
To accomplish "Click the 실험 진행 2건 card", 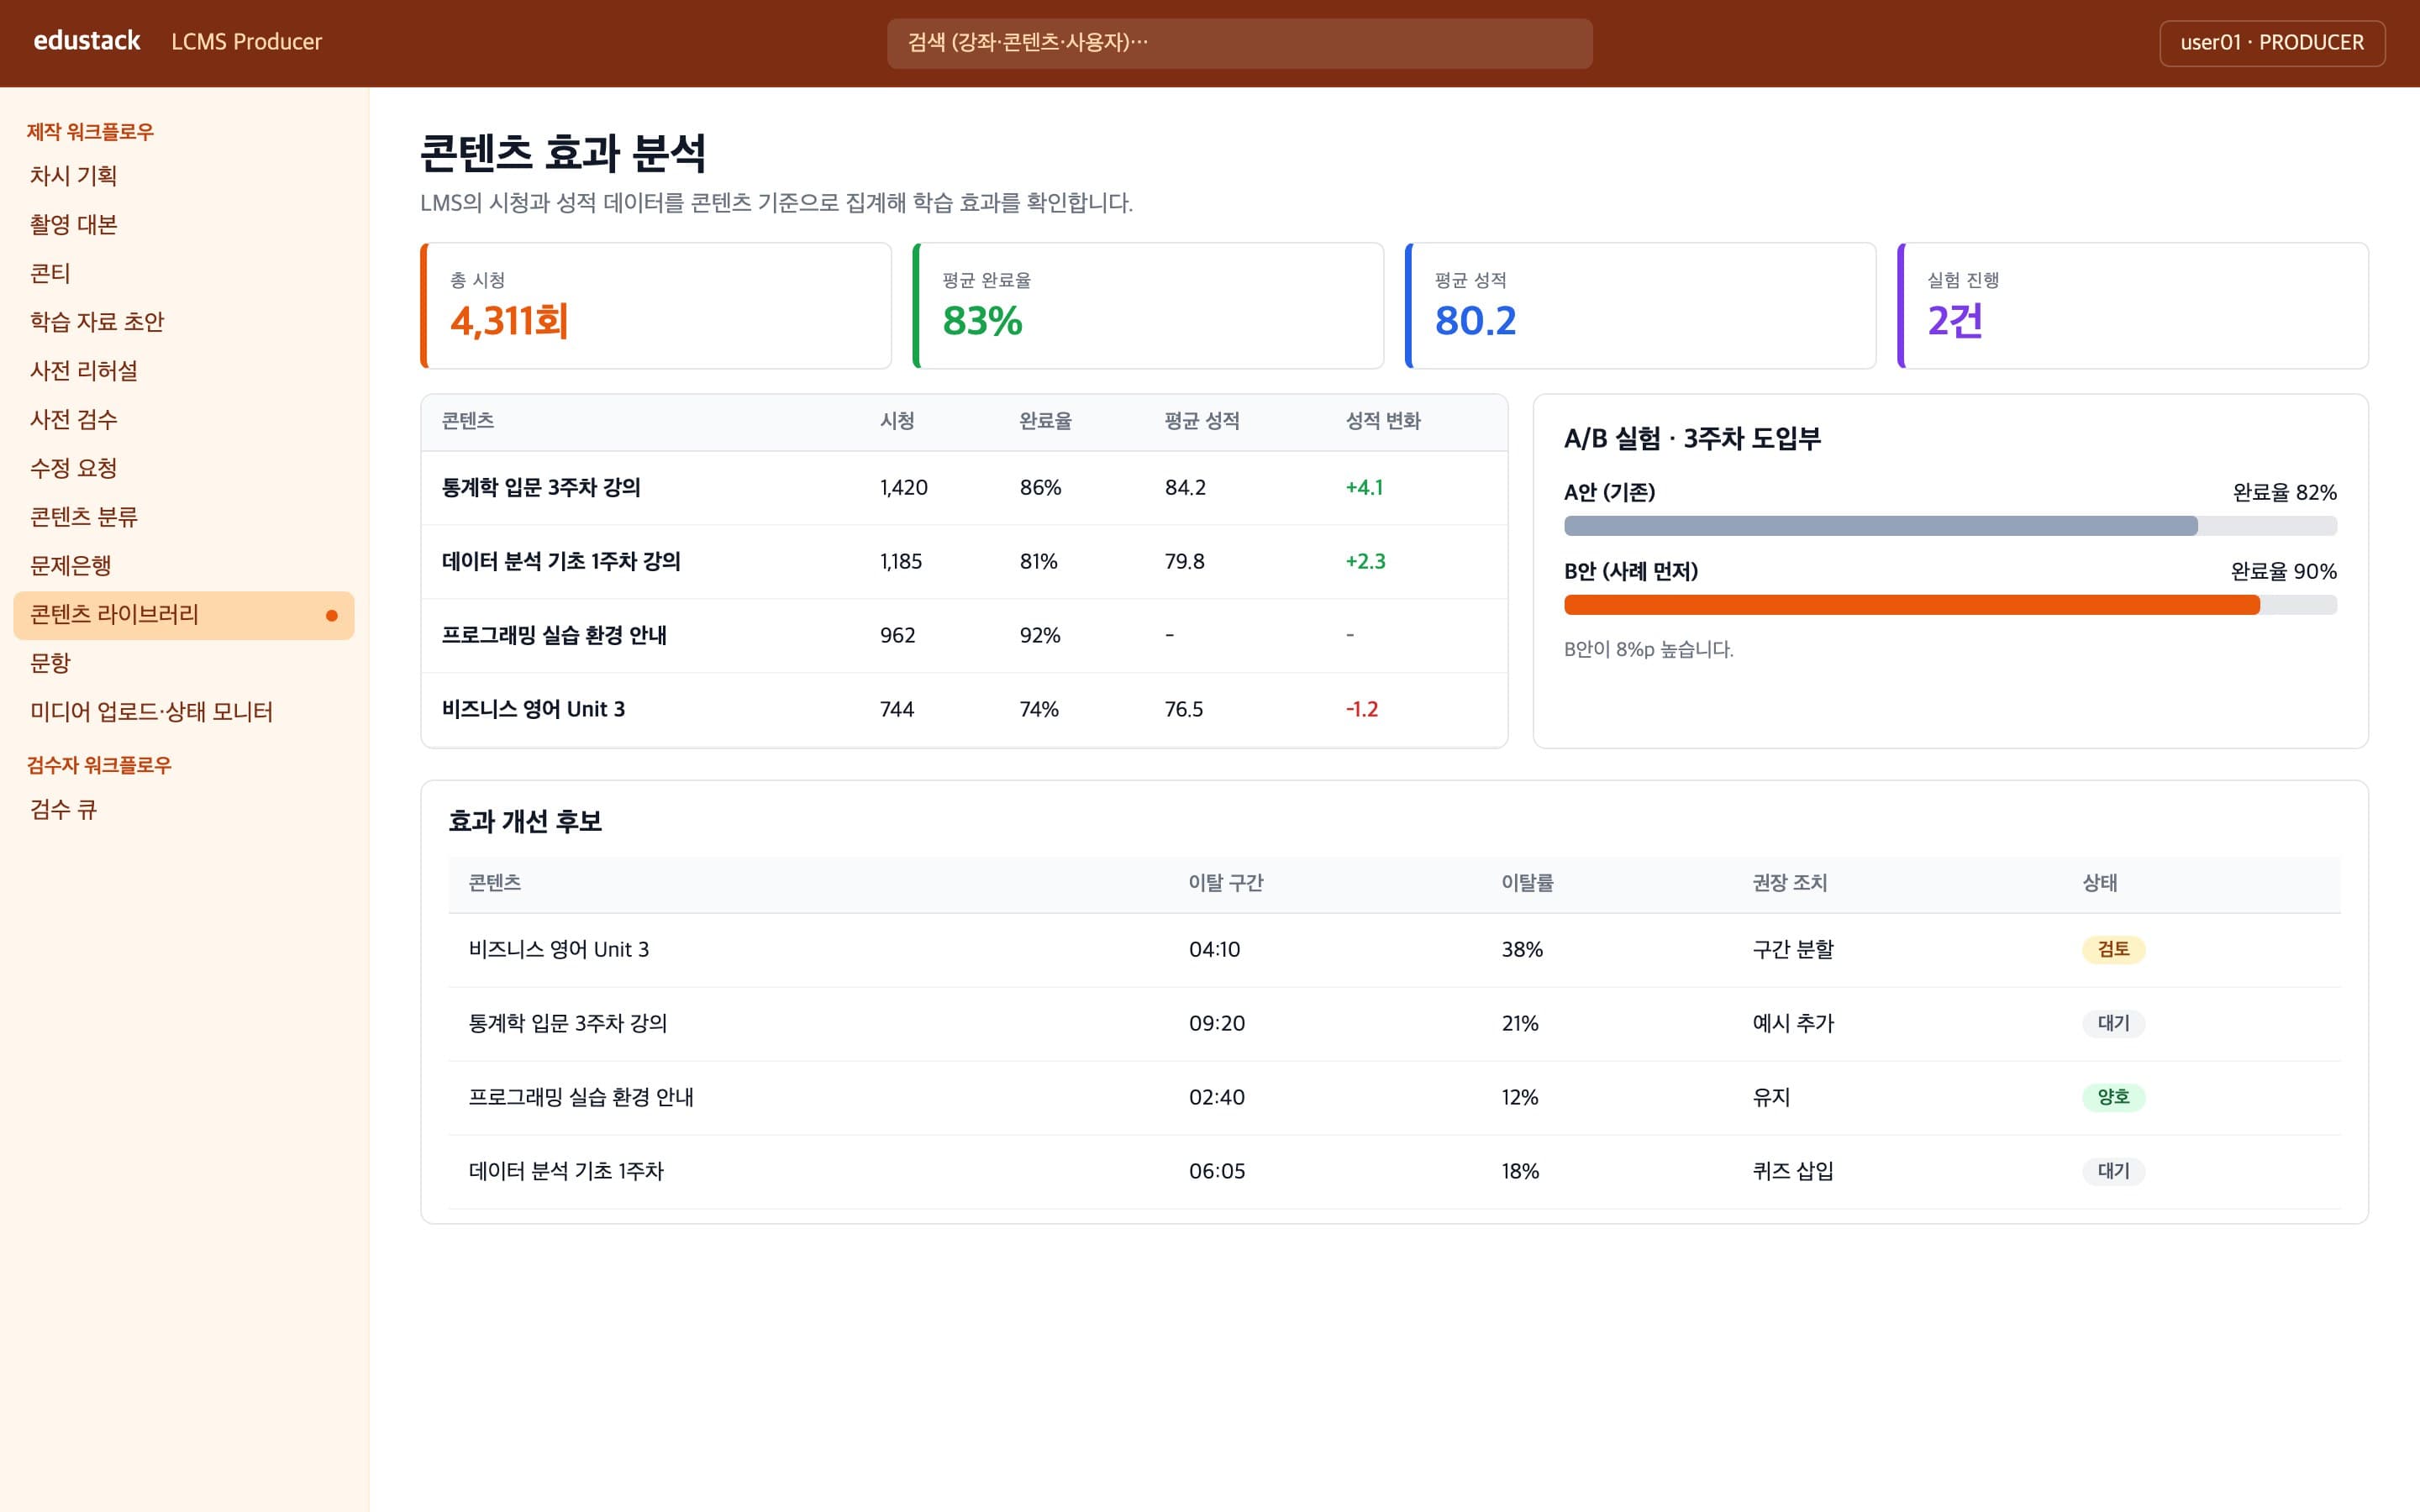I will click(2133, 306).
